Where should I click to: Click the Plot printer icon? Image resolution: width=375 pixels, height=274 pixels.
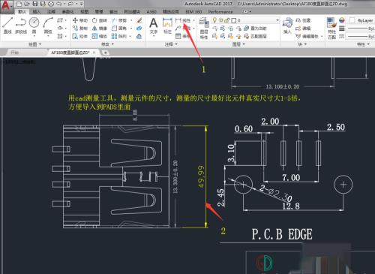[x=51, y=4]
